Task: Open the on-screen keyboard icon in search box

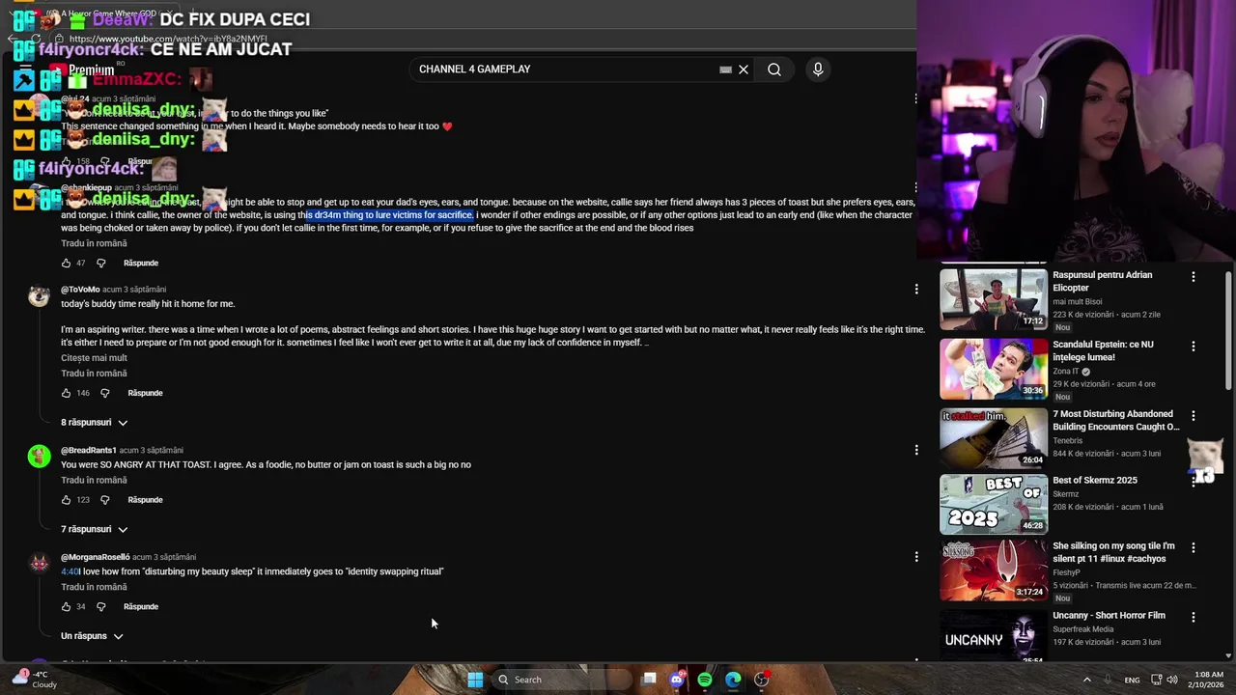Action: click(725, 69)
